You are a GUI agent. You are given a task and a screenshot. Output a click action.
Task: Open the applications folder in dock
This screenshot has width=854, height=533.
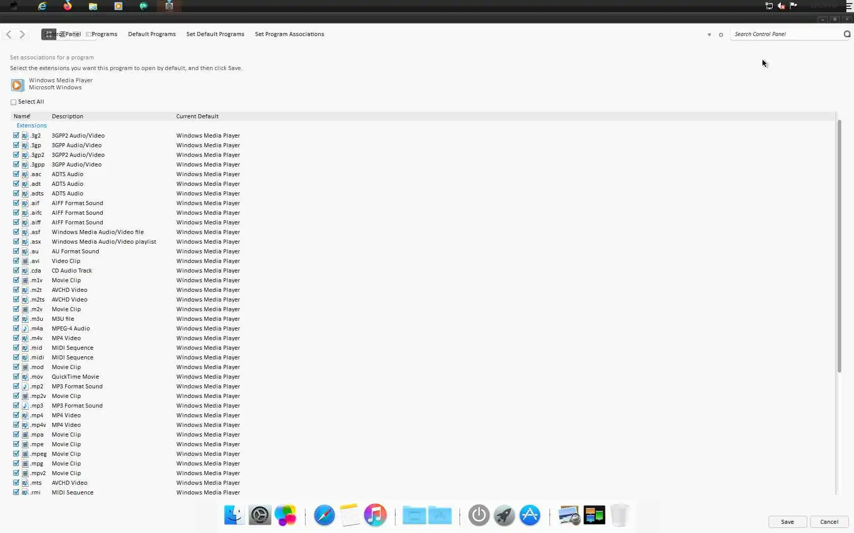click(x=440, y=515)
